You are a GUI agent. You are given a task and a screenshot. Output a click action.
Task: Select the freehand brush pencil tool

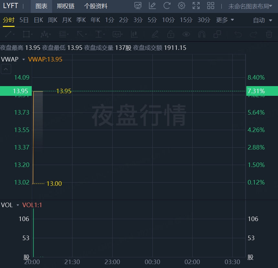pos(155,34)
